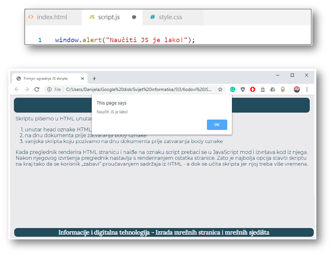Click the shield extension icon in toolbar
This screenshot has height=256, width=333.
click(x=243, y=89)
